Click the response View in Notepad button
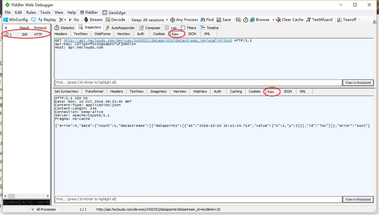 pyautogui.click(x=358, y=199)
